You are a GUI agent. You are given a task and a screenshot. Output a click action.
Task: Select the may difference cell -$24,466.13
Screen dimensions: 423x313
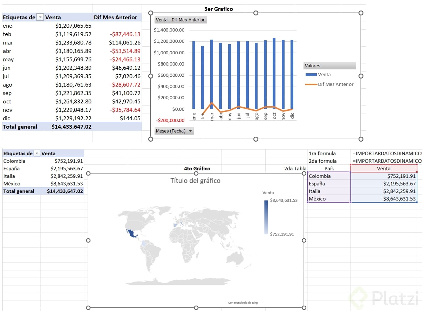117,59
